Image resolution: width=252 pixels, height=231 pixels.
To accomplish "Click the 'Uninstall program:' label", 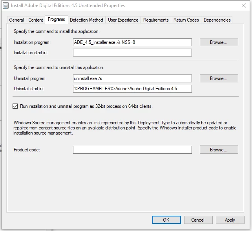I will (x=30, y=78).
